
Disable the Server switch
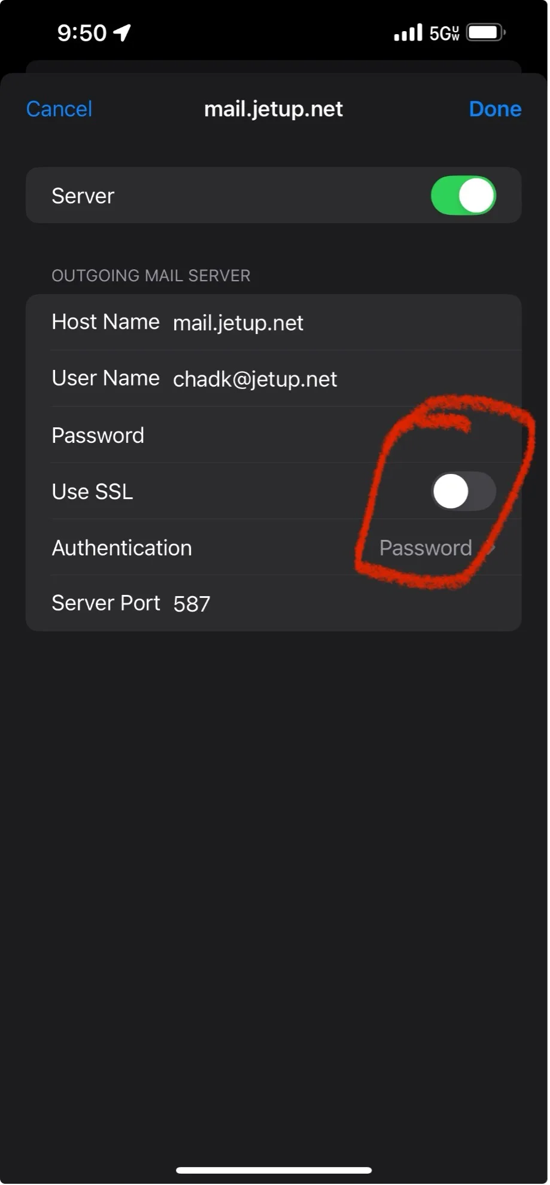tap(463, 196)
